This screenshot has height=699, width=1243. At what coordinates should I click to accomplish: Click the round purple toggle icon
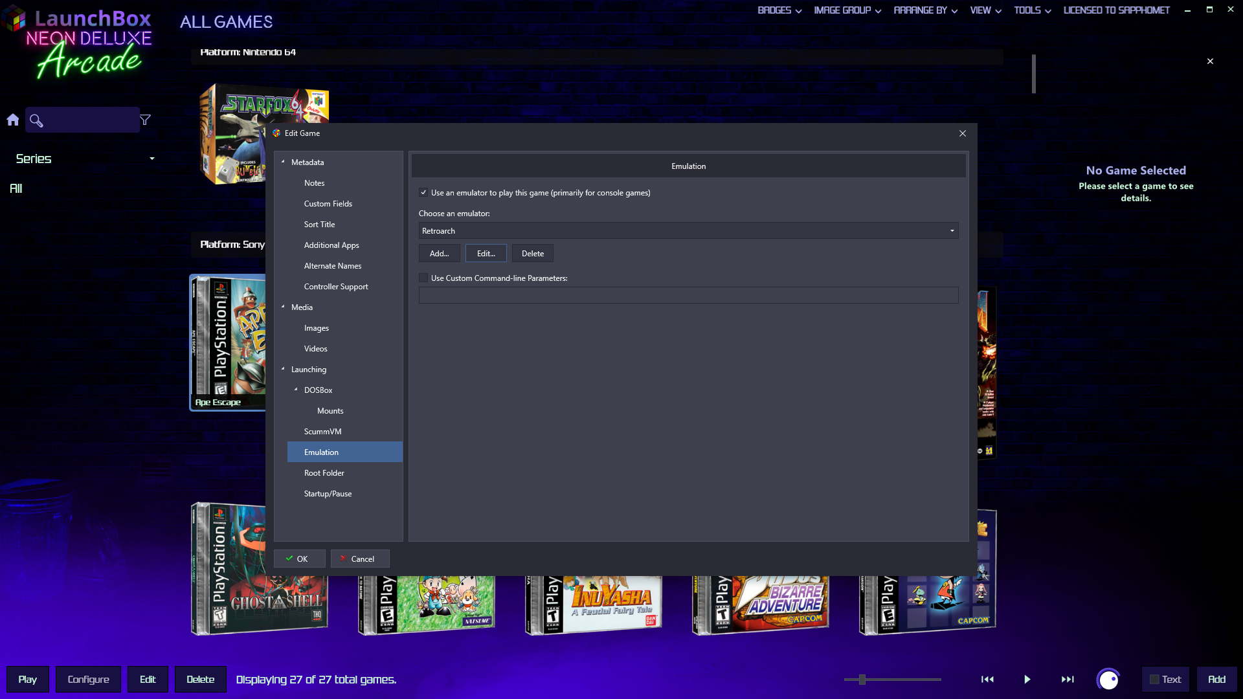tap(1108, 680)
